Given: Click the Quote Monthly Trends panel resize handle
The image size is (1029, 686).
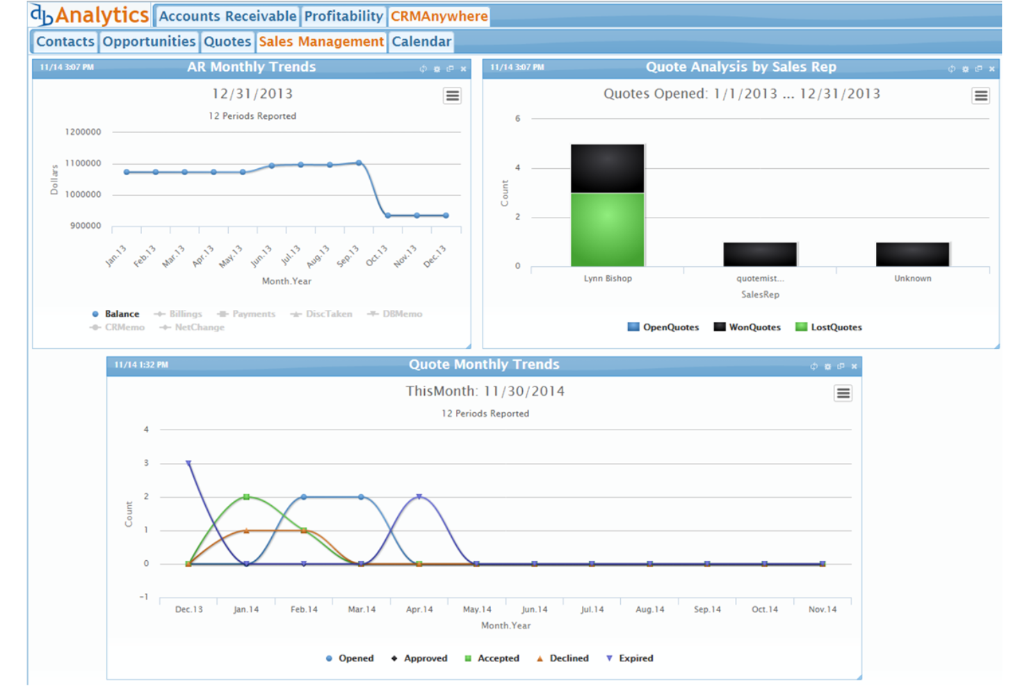Looking at the screenshot, I should point(859,677).
